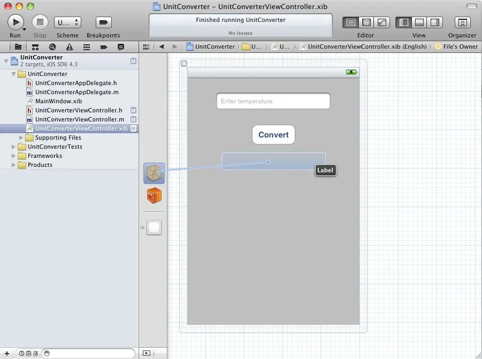Expand the Frameworks group

click(x=14, y=156)
